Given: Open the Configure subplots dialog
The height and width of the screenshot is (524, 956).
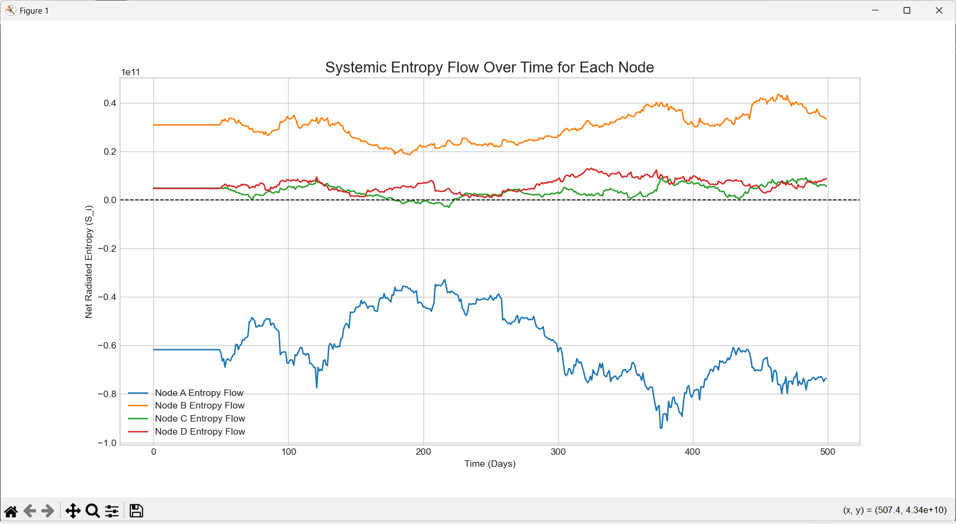Looking at the screenshot, I should coord(112,511).
